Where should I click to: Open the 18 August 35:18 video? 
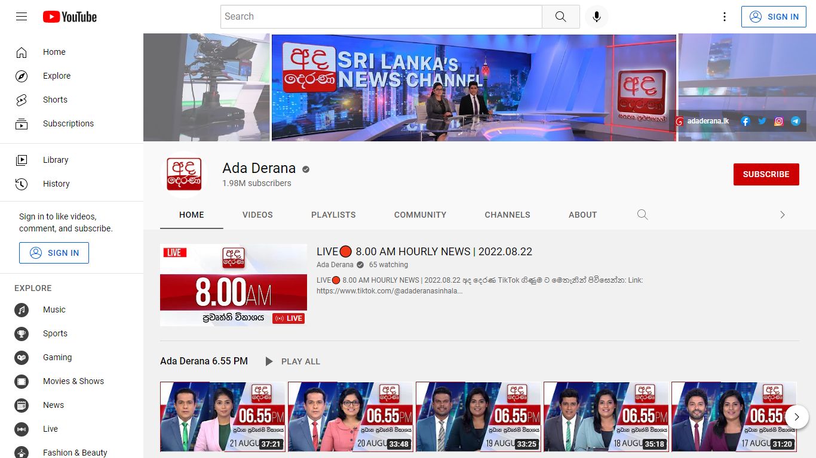[x=606, y=417]
